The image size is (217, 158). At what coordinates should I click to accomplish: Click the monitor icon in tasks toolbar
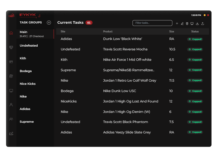click(192, 23)
